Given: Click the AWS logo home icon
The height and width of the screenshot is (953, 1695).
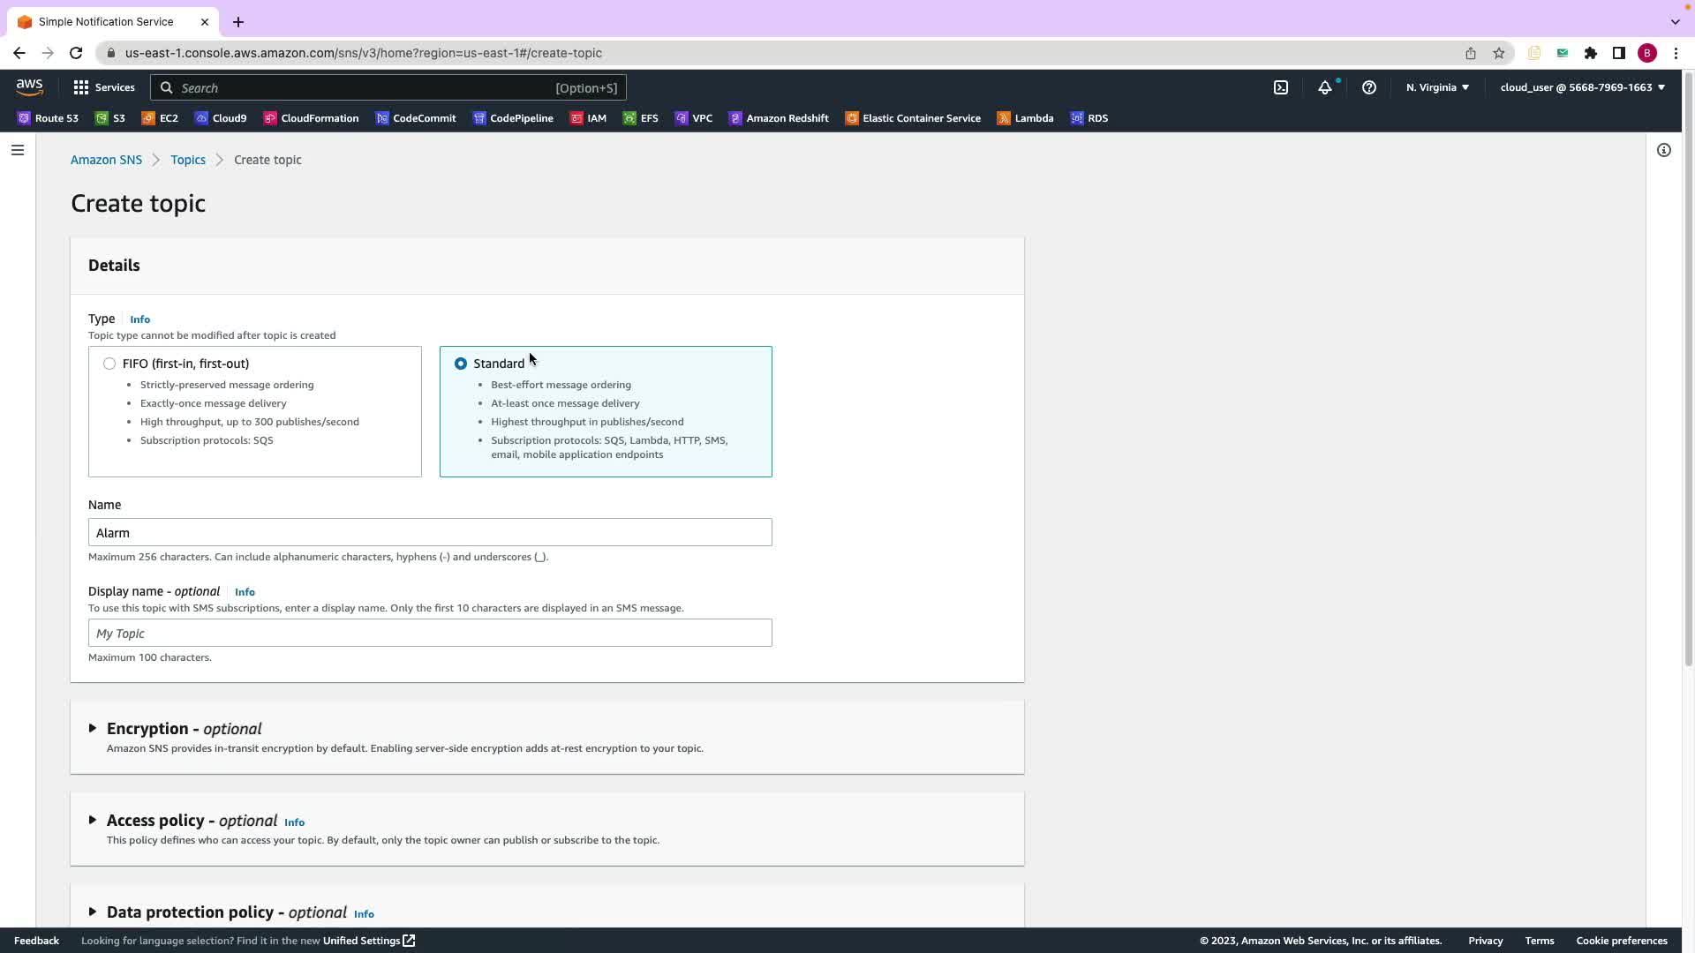Looking at the screenshot, I should point(29,86).
